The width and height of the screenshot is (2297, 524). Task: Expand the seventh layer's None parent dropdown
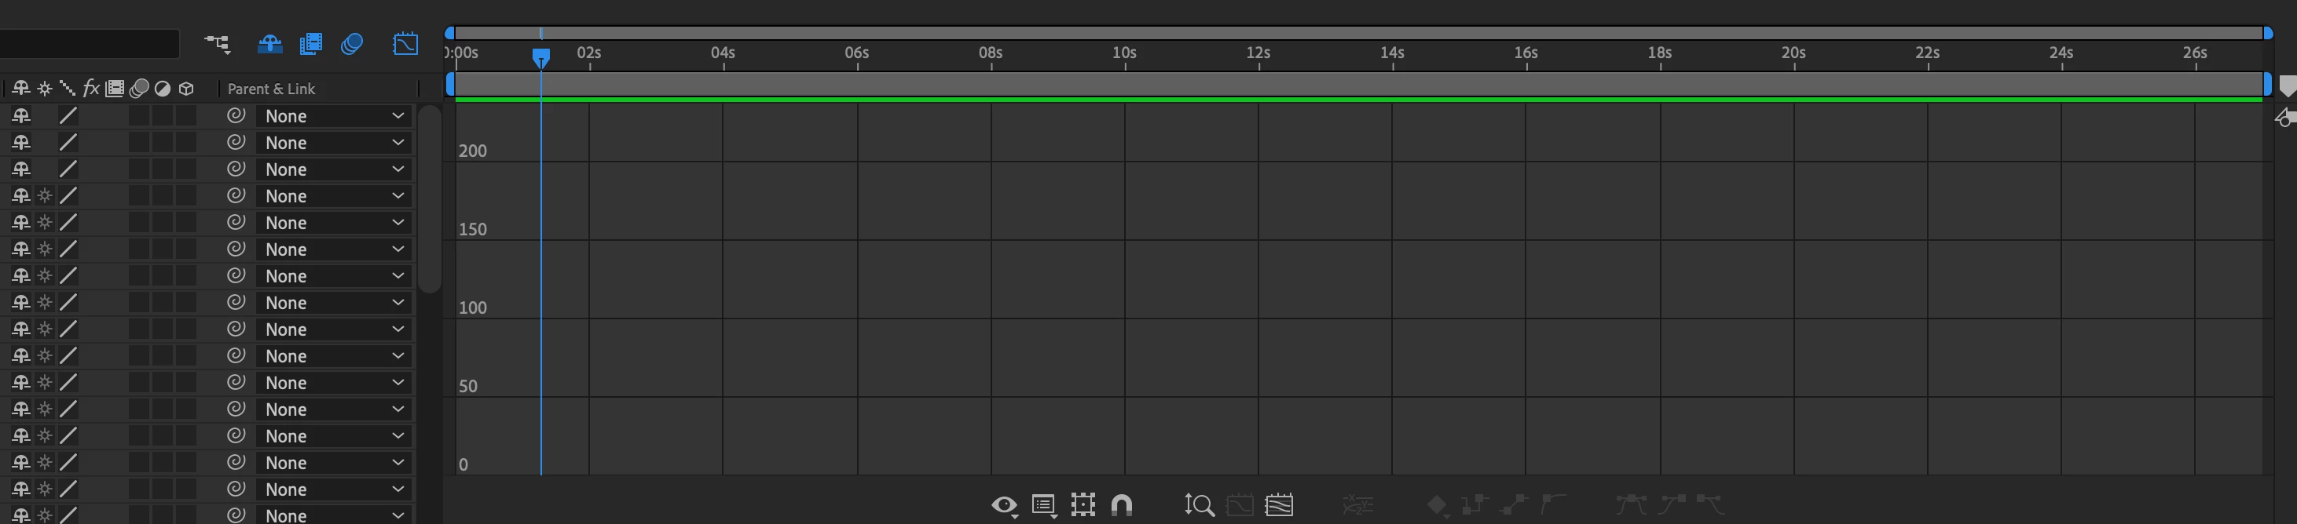[334, 276]
